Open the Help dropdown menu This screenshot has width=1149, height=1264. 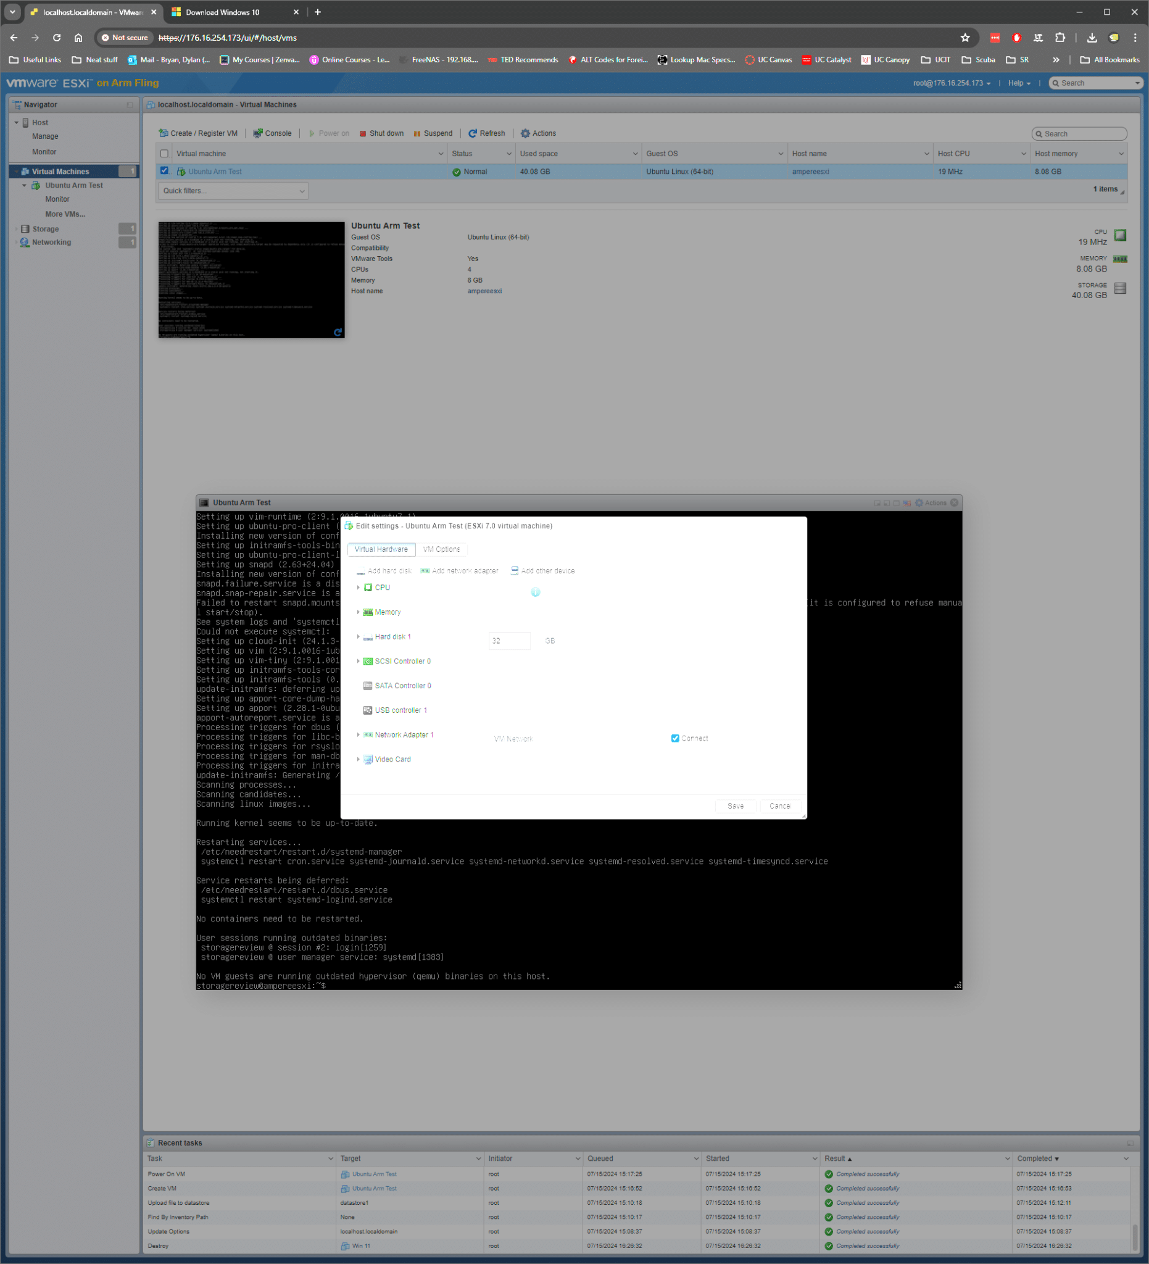coord(1019,83)
